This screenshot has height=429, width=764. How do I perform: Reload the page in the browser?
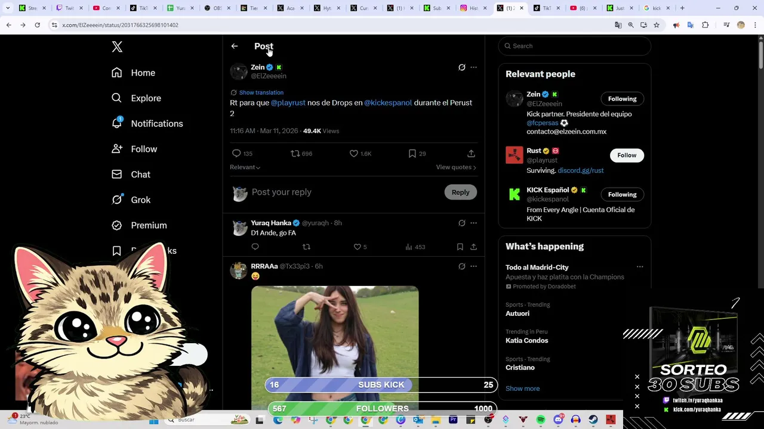tap(37, 25)
